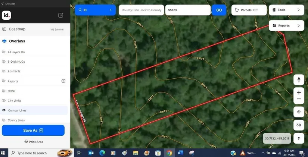Click the GO search button
The height and width of the screenshot is (157, 308).
click(x=219, y=10)
